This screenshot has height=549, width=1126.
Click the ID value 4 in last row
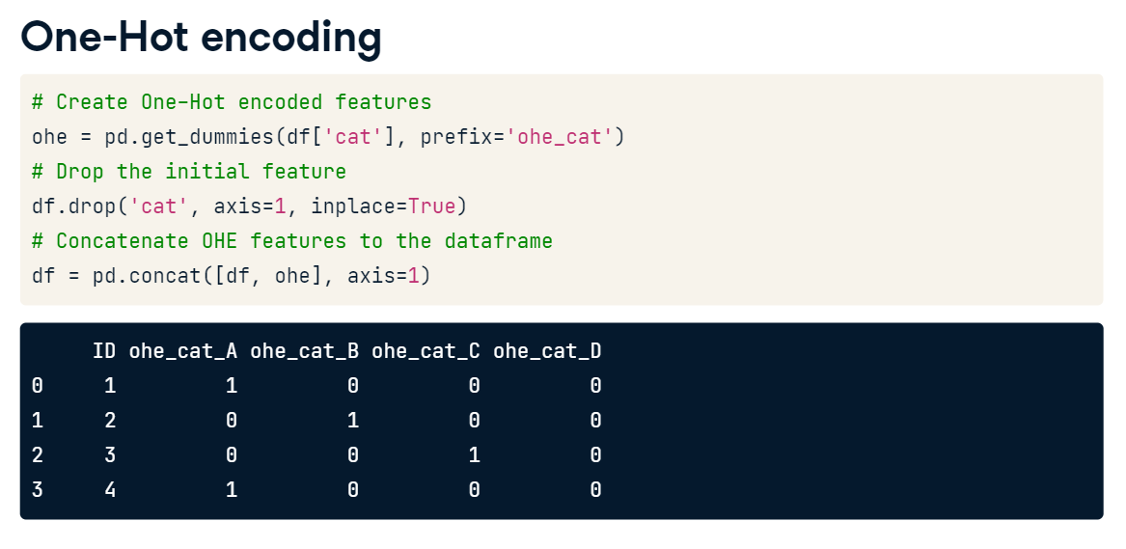pos(110,489)
